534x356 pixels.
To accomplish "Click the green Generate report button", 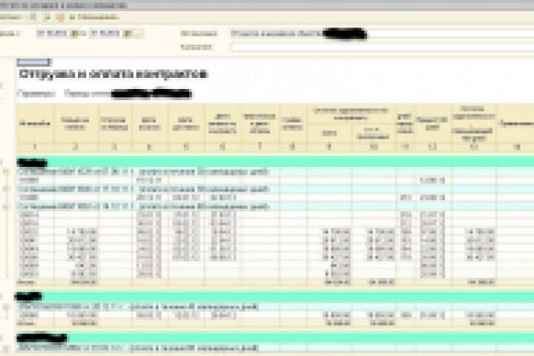I will coord(94,17).
